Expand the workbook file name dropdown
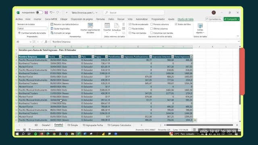This screenshot has width=258, height=145. point(97,12)
